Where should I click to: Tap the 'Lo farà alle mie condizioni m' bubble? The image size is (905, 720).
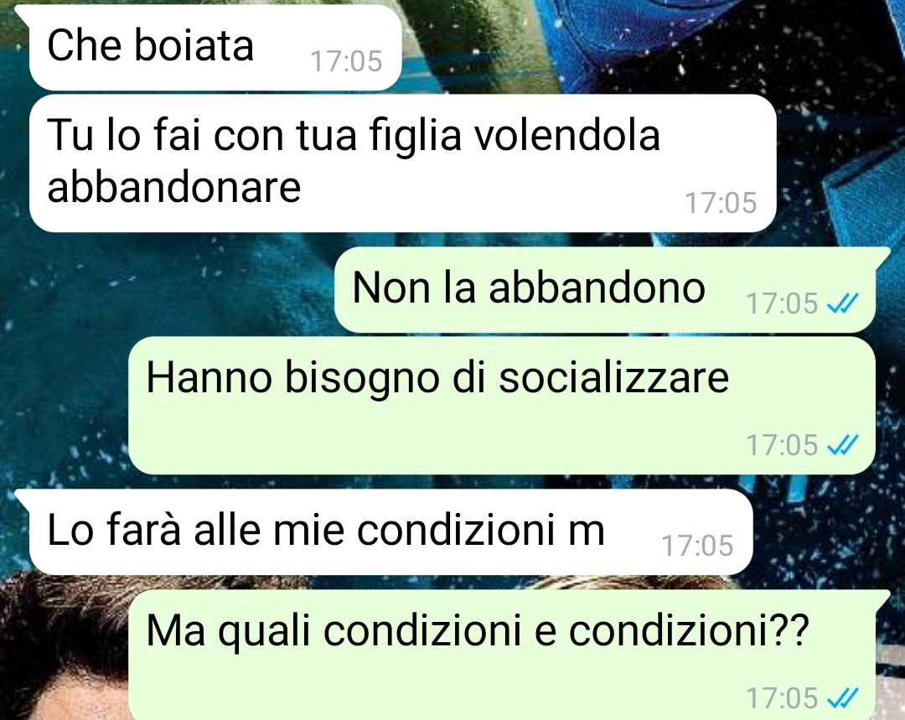(390, 531)
